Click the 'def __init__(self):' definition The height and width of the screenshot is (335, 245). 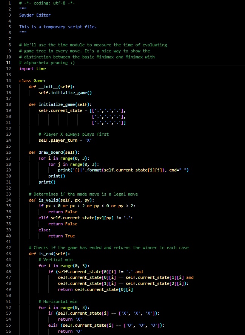point(52,87)
